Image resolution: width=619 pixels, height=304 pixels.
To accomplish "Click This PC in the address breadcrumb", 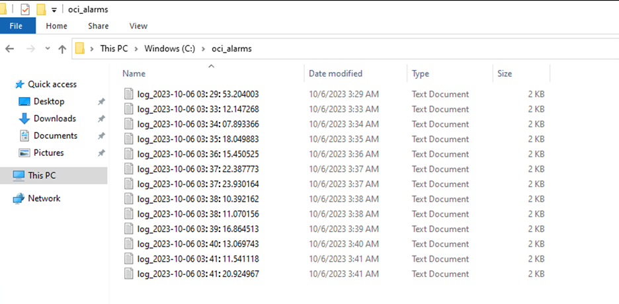I will [x=114, y=48].
